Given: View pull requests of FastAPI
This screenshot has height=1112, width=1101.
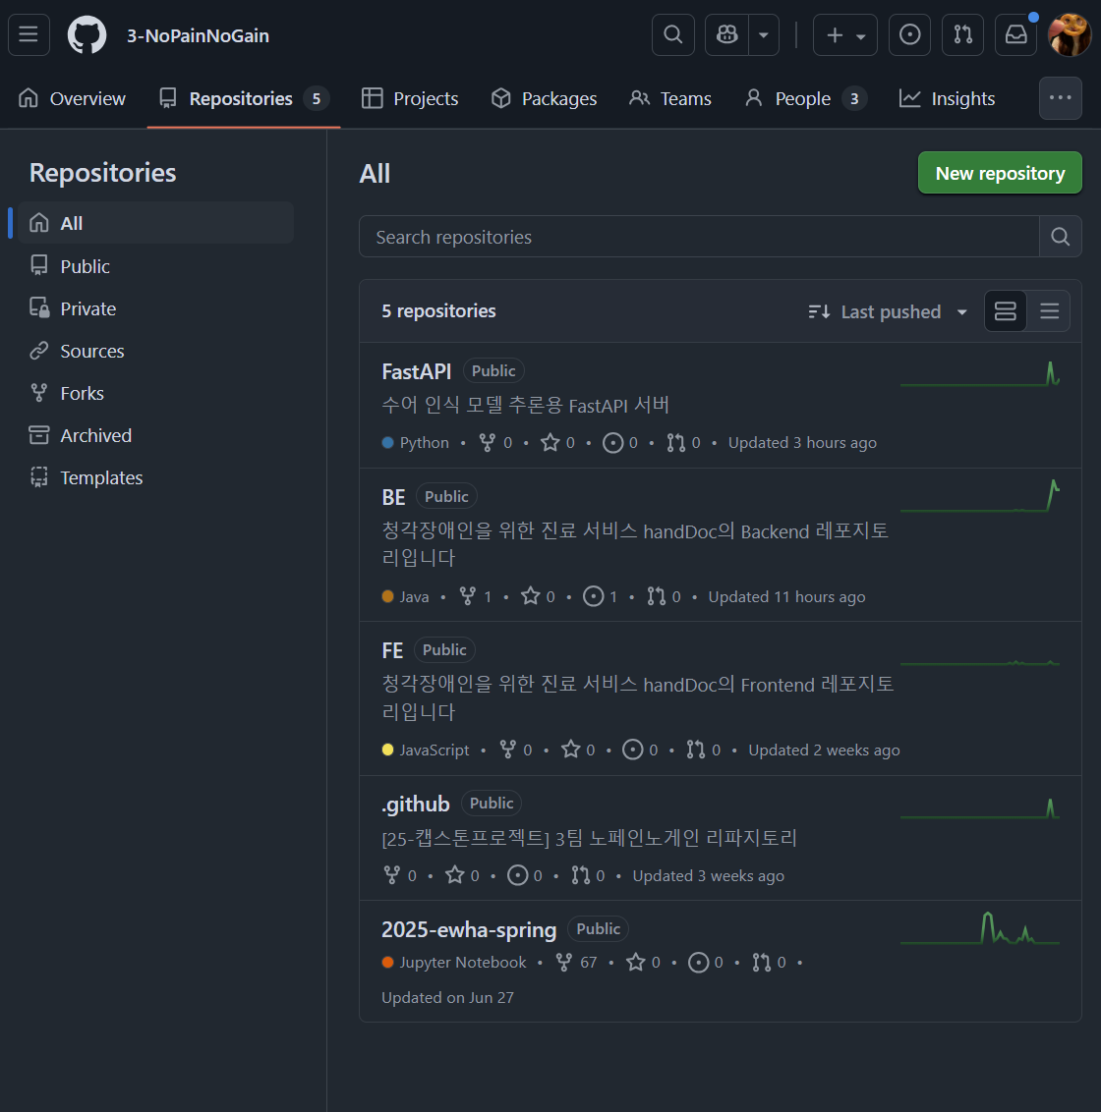Looking at the screenshot, I should coord(683,442).
